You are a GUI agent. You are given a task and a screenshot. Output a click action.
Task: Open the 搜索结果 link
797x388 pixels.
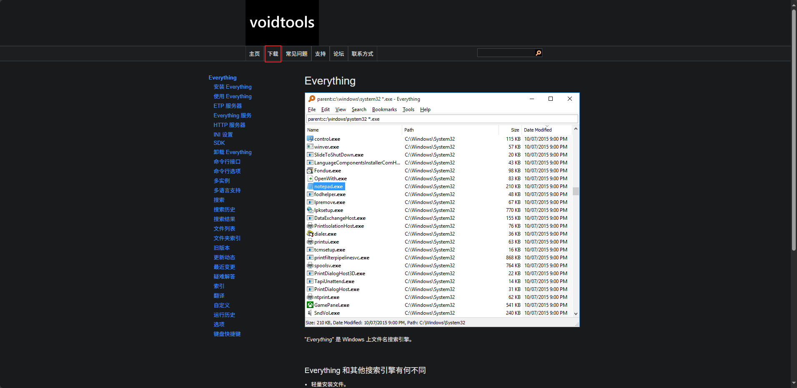[224, 219]
